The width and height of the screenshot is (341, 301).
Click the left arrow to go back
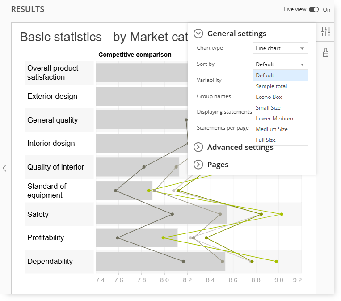[x=4, y=168]
